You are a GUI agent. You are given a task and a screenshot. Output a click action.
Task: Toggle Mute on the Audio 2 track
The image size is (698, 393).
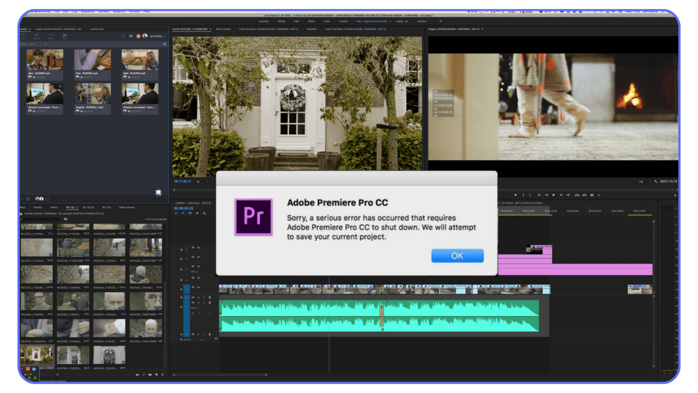click(198, 302)
